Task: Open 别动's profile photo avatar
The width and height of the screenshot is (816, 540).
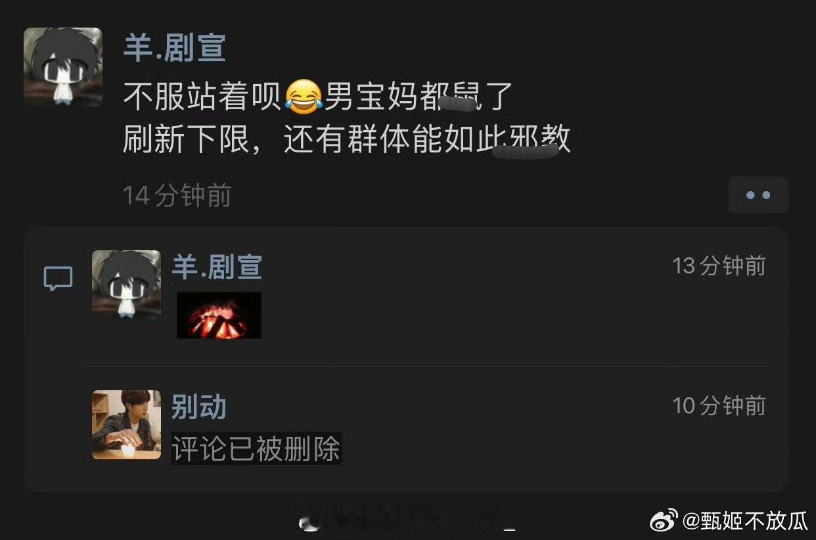Action: tap(126, 424)
